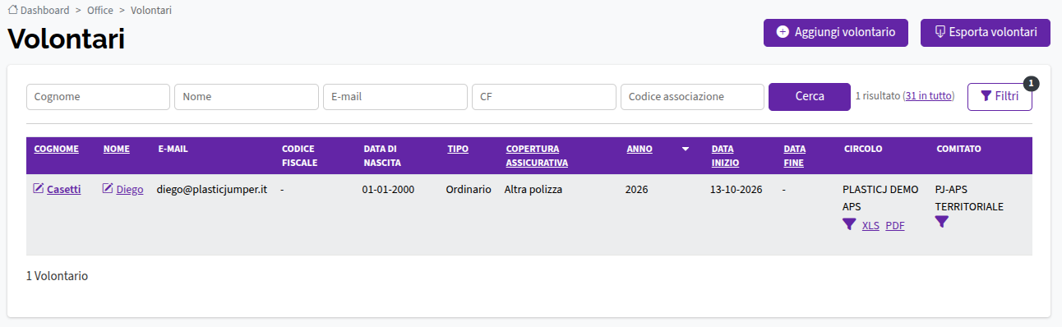Focus the CF search field
Image resolution: width=1062 pixels, height=327 pixels.
[544, 96]
